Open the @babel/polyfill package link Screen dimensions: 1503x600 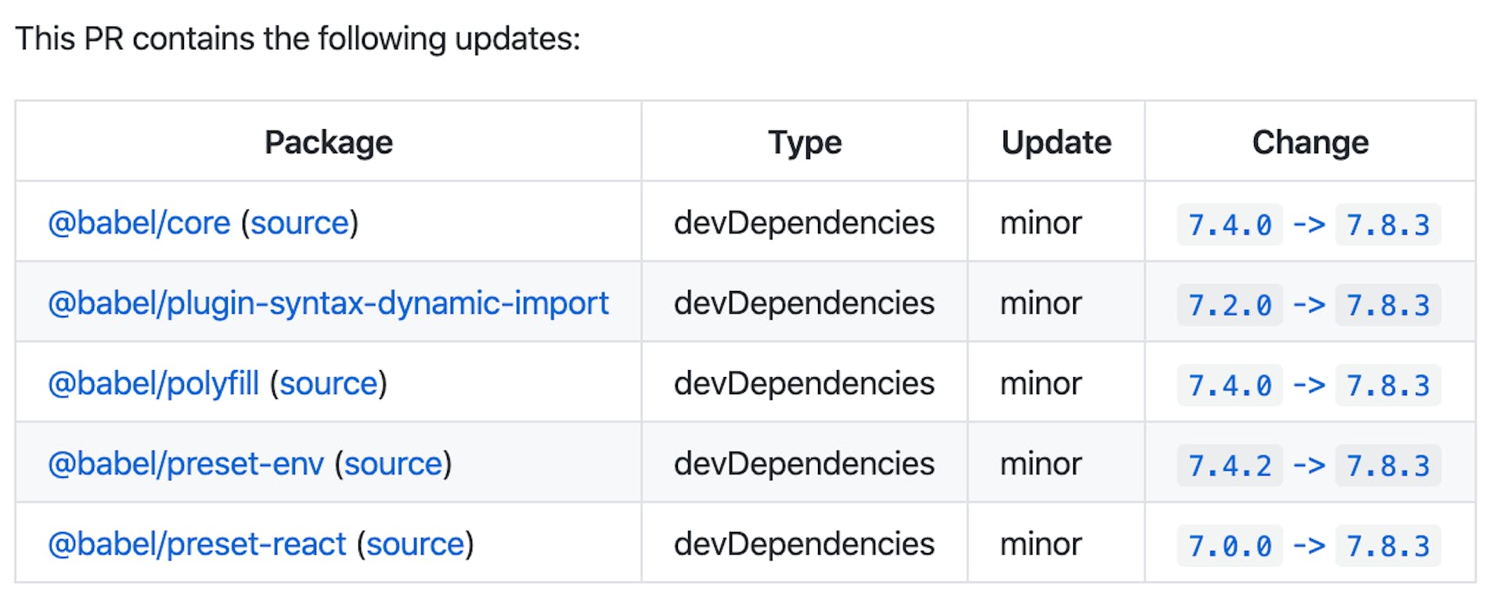(153, 384)
